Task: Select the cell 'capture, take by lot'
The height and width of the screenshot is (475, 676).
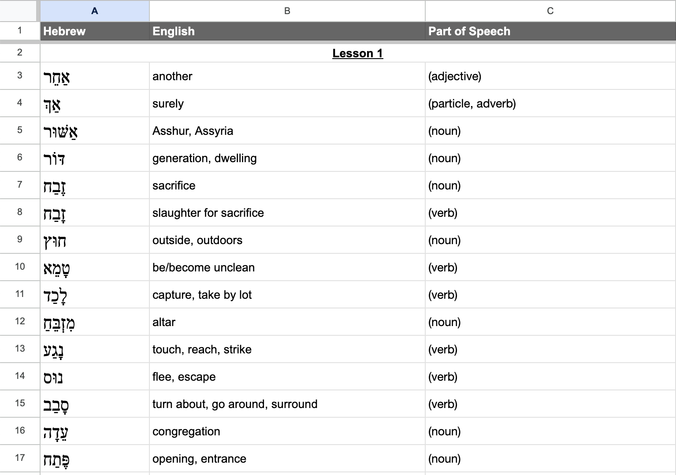Action: 287,295
